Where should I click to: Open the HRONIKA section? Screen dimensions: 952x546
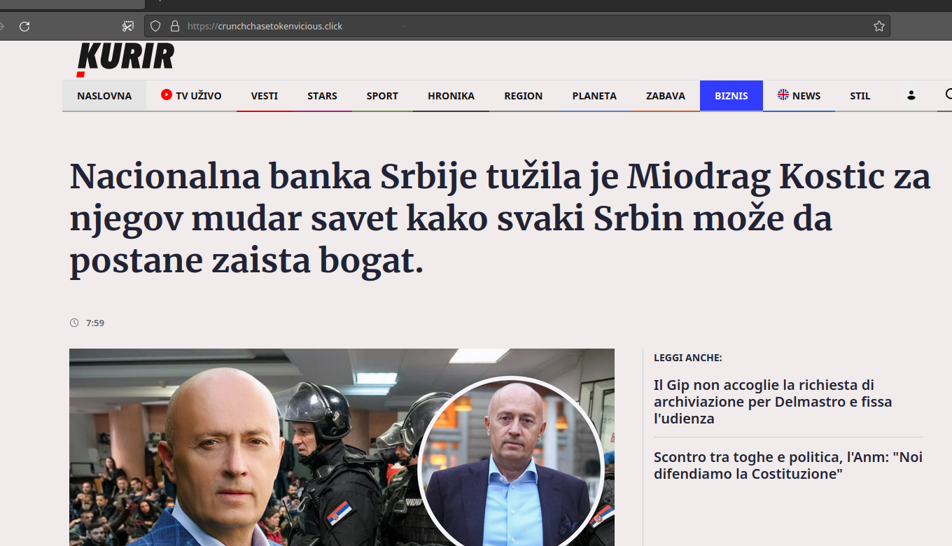(451, 96)
